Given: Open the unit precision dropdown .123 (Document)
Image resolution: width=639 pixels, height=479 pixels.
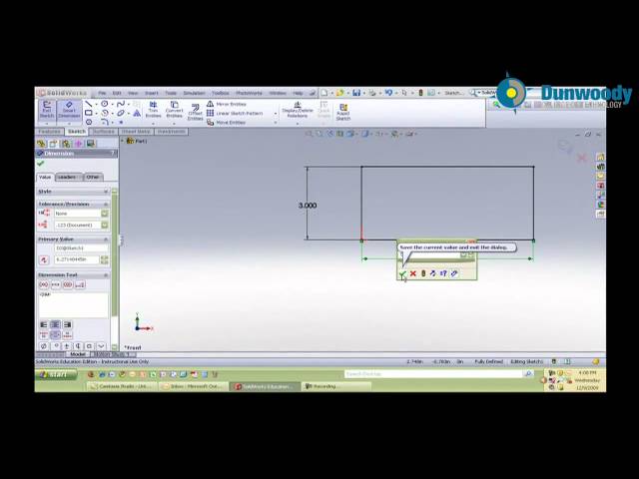Looking at the screenshot, I should click(x=105, y=225).
